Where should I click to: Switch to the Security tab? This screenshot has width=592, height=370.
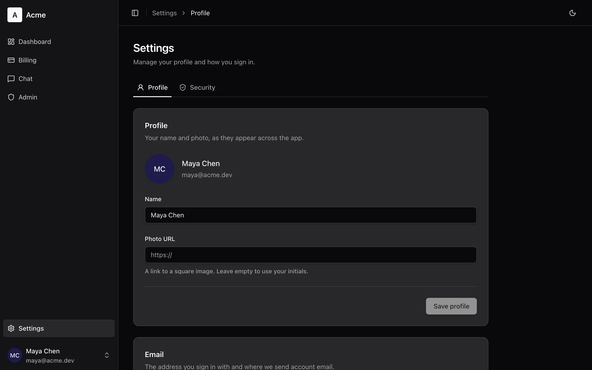(x=197, y=88)
